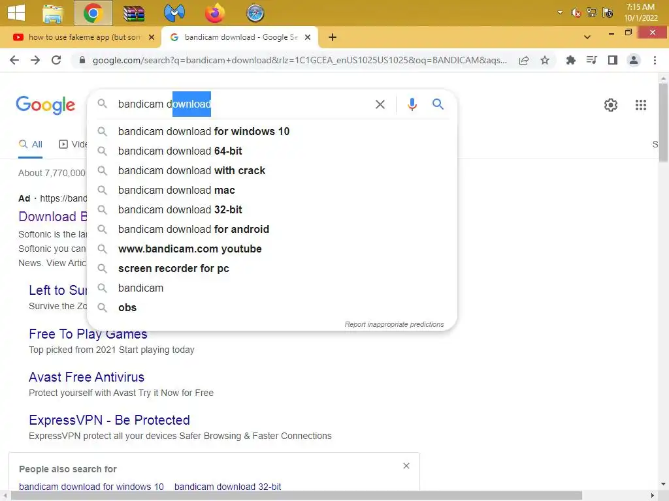Share this page icon in address bar
The width and height of the screenshot is (669, 501).
coord(524,60)
